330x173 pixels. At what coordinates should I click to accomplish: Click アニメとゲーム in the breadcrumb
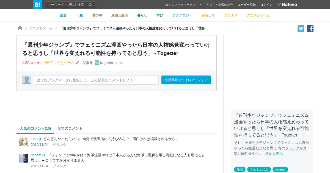coord(41,28)
